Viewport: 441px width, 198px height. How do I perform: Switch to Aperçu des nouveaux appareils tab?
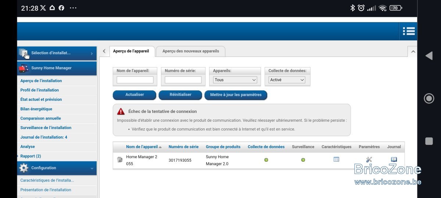click(191, 51)
